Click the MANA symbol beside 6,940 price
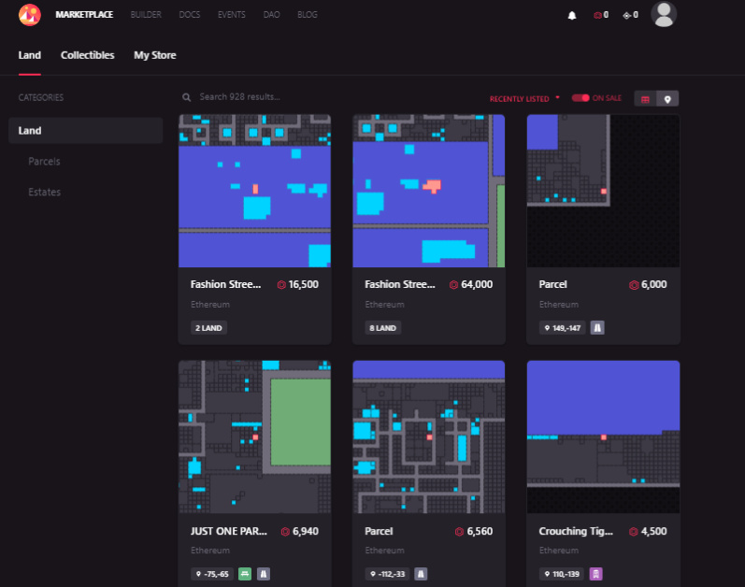745x587 pixels. (285, 532)
